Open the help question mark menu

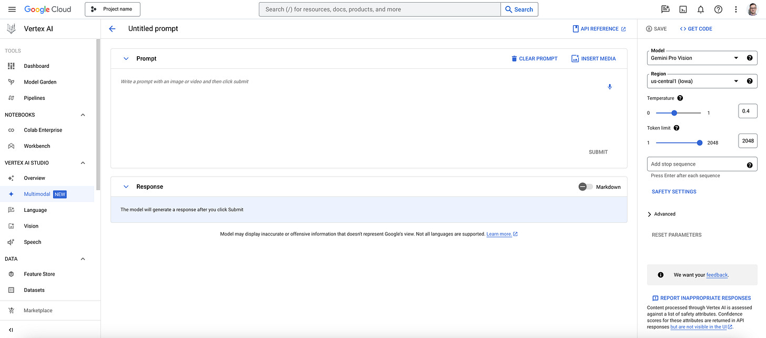click(718, 9)
